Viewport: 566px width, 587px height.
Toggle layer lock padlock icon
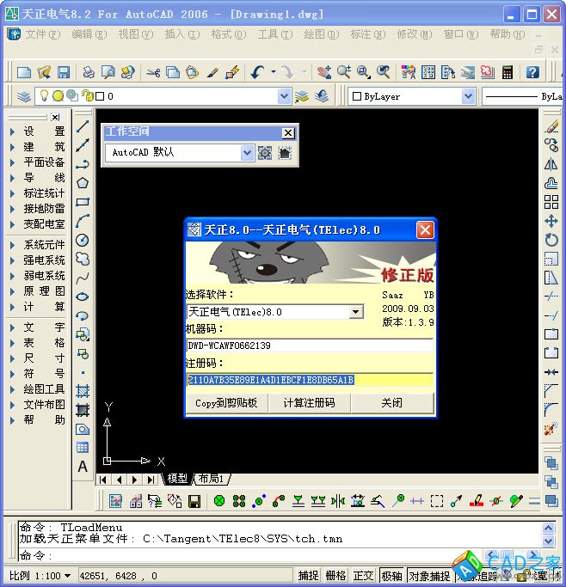point(87,96)
